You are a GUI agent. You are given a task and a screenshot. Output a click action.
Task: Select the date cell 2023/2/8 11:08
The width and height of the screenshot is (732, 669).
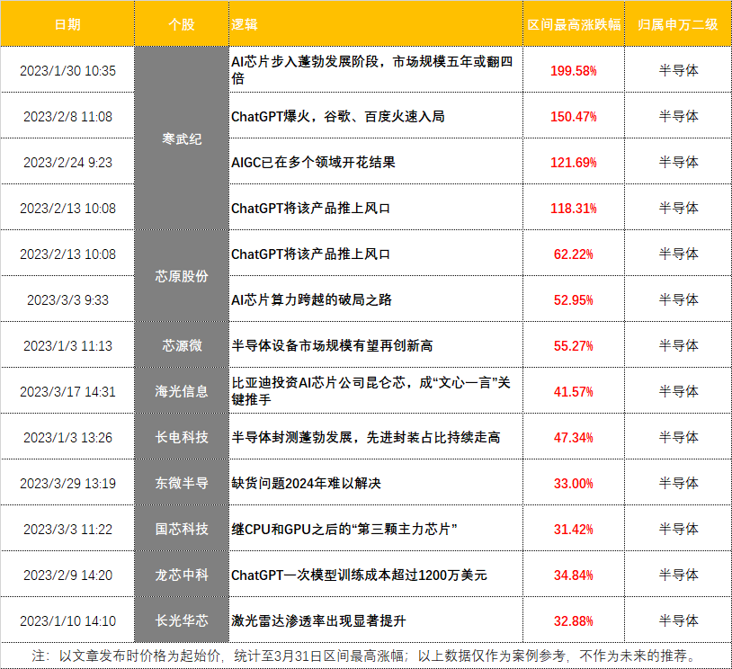(67, 116)
